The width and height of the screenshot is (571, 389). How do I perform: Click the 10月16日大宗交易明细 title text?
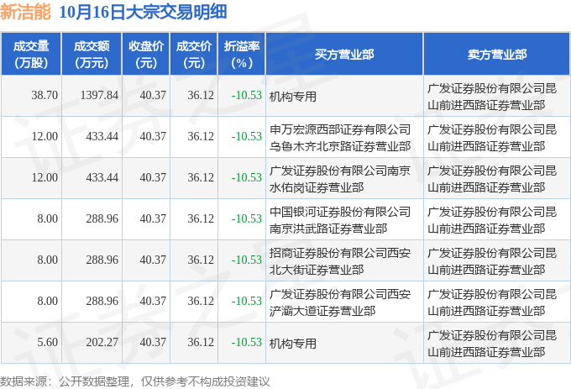143,12
